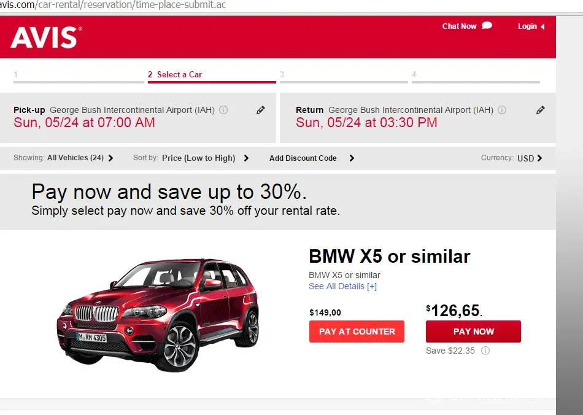Image resolution: width=583 pixels, height=415 pixels.
Task: Expand the Add Discount Code option
Action: (312, 158)
